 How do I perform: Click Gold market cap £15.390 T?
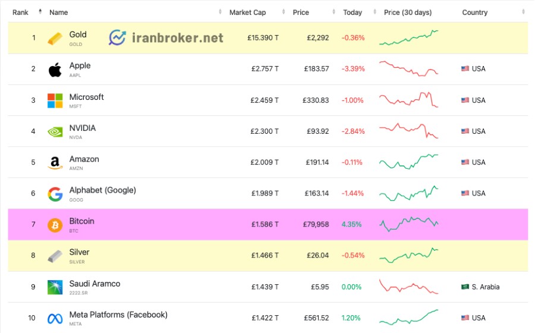pyautogui.click(x=263, y=38)
